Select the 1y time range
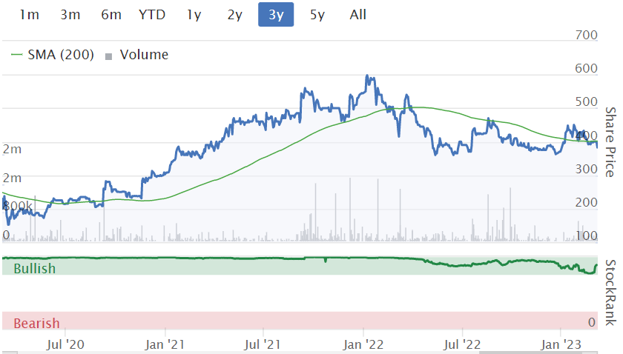The height and width of the screenshot is (354, 623). coord(194,15)
